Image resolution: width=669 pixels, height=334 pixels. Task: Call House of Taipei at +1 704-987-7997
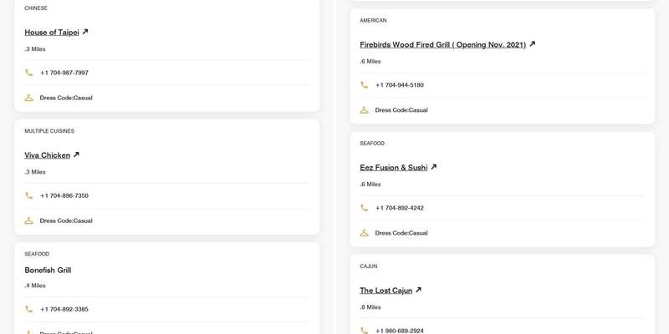[64, 73]
